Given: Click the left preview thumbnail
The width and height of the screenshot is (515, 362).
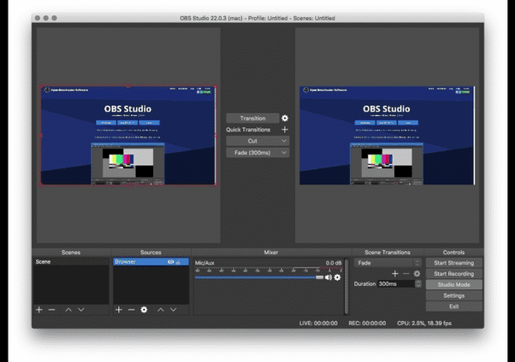Looking at the screenshot, I should click(x=128, y=136).
